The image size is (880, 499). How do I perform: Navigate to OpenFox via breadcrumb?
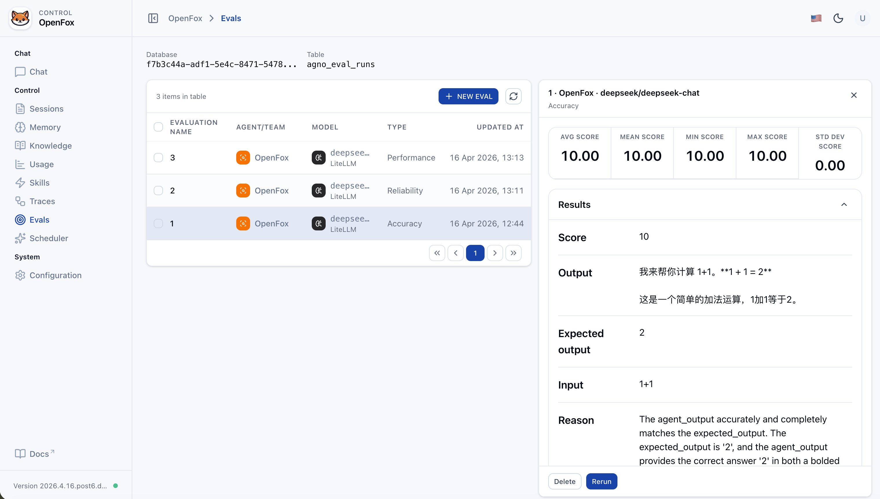pyautogui.click(x=185, y=18)
